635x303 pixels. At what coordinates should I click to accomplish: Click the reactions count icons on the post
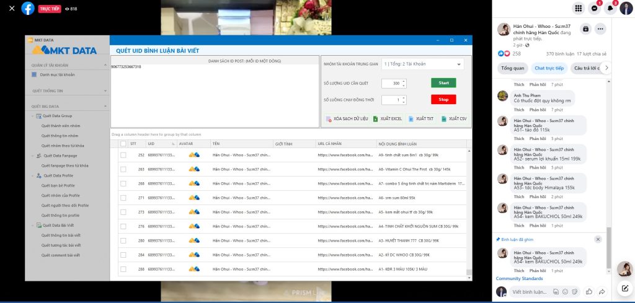tap(504, 53)
